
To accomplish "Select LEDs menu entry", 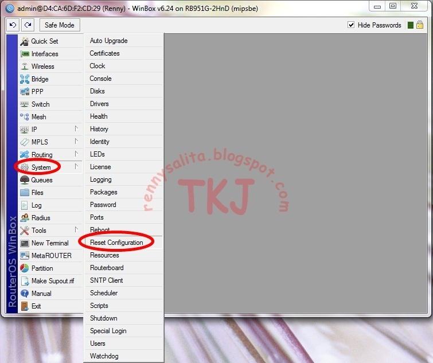I will (124, 154).
